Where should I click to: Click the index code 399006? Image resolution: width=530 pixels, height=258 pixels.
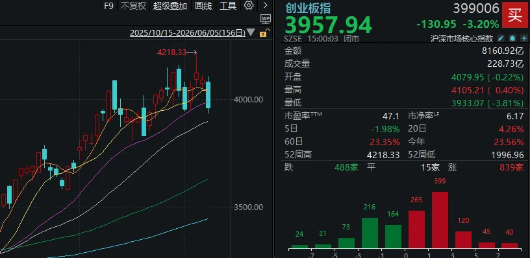pos(476,8)
